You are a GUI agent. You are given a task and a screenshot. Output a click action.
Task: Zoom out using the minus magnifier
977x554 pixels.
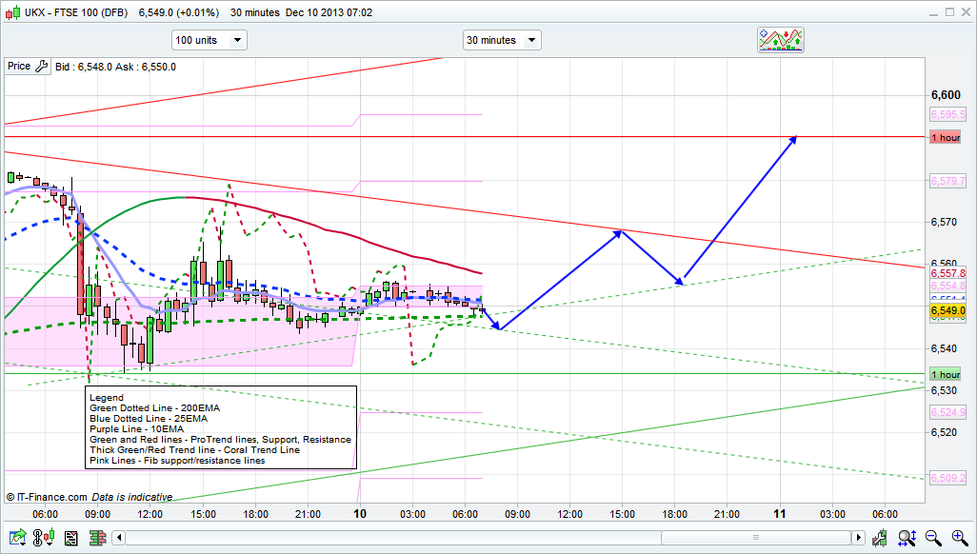point(934,539)
